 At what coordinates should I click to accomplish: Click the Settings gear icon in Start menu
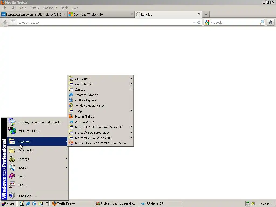[x=12, y=159]
